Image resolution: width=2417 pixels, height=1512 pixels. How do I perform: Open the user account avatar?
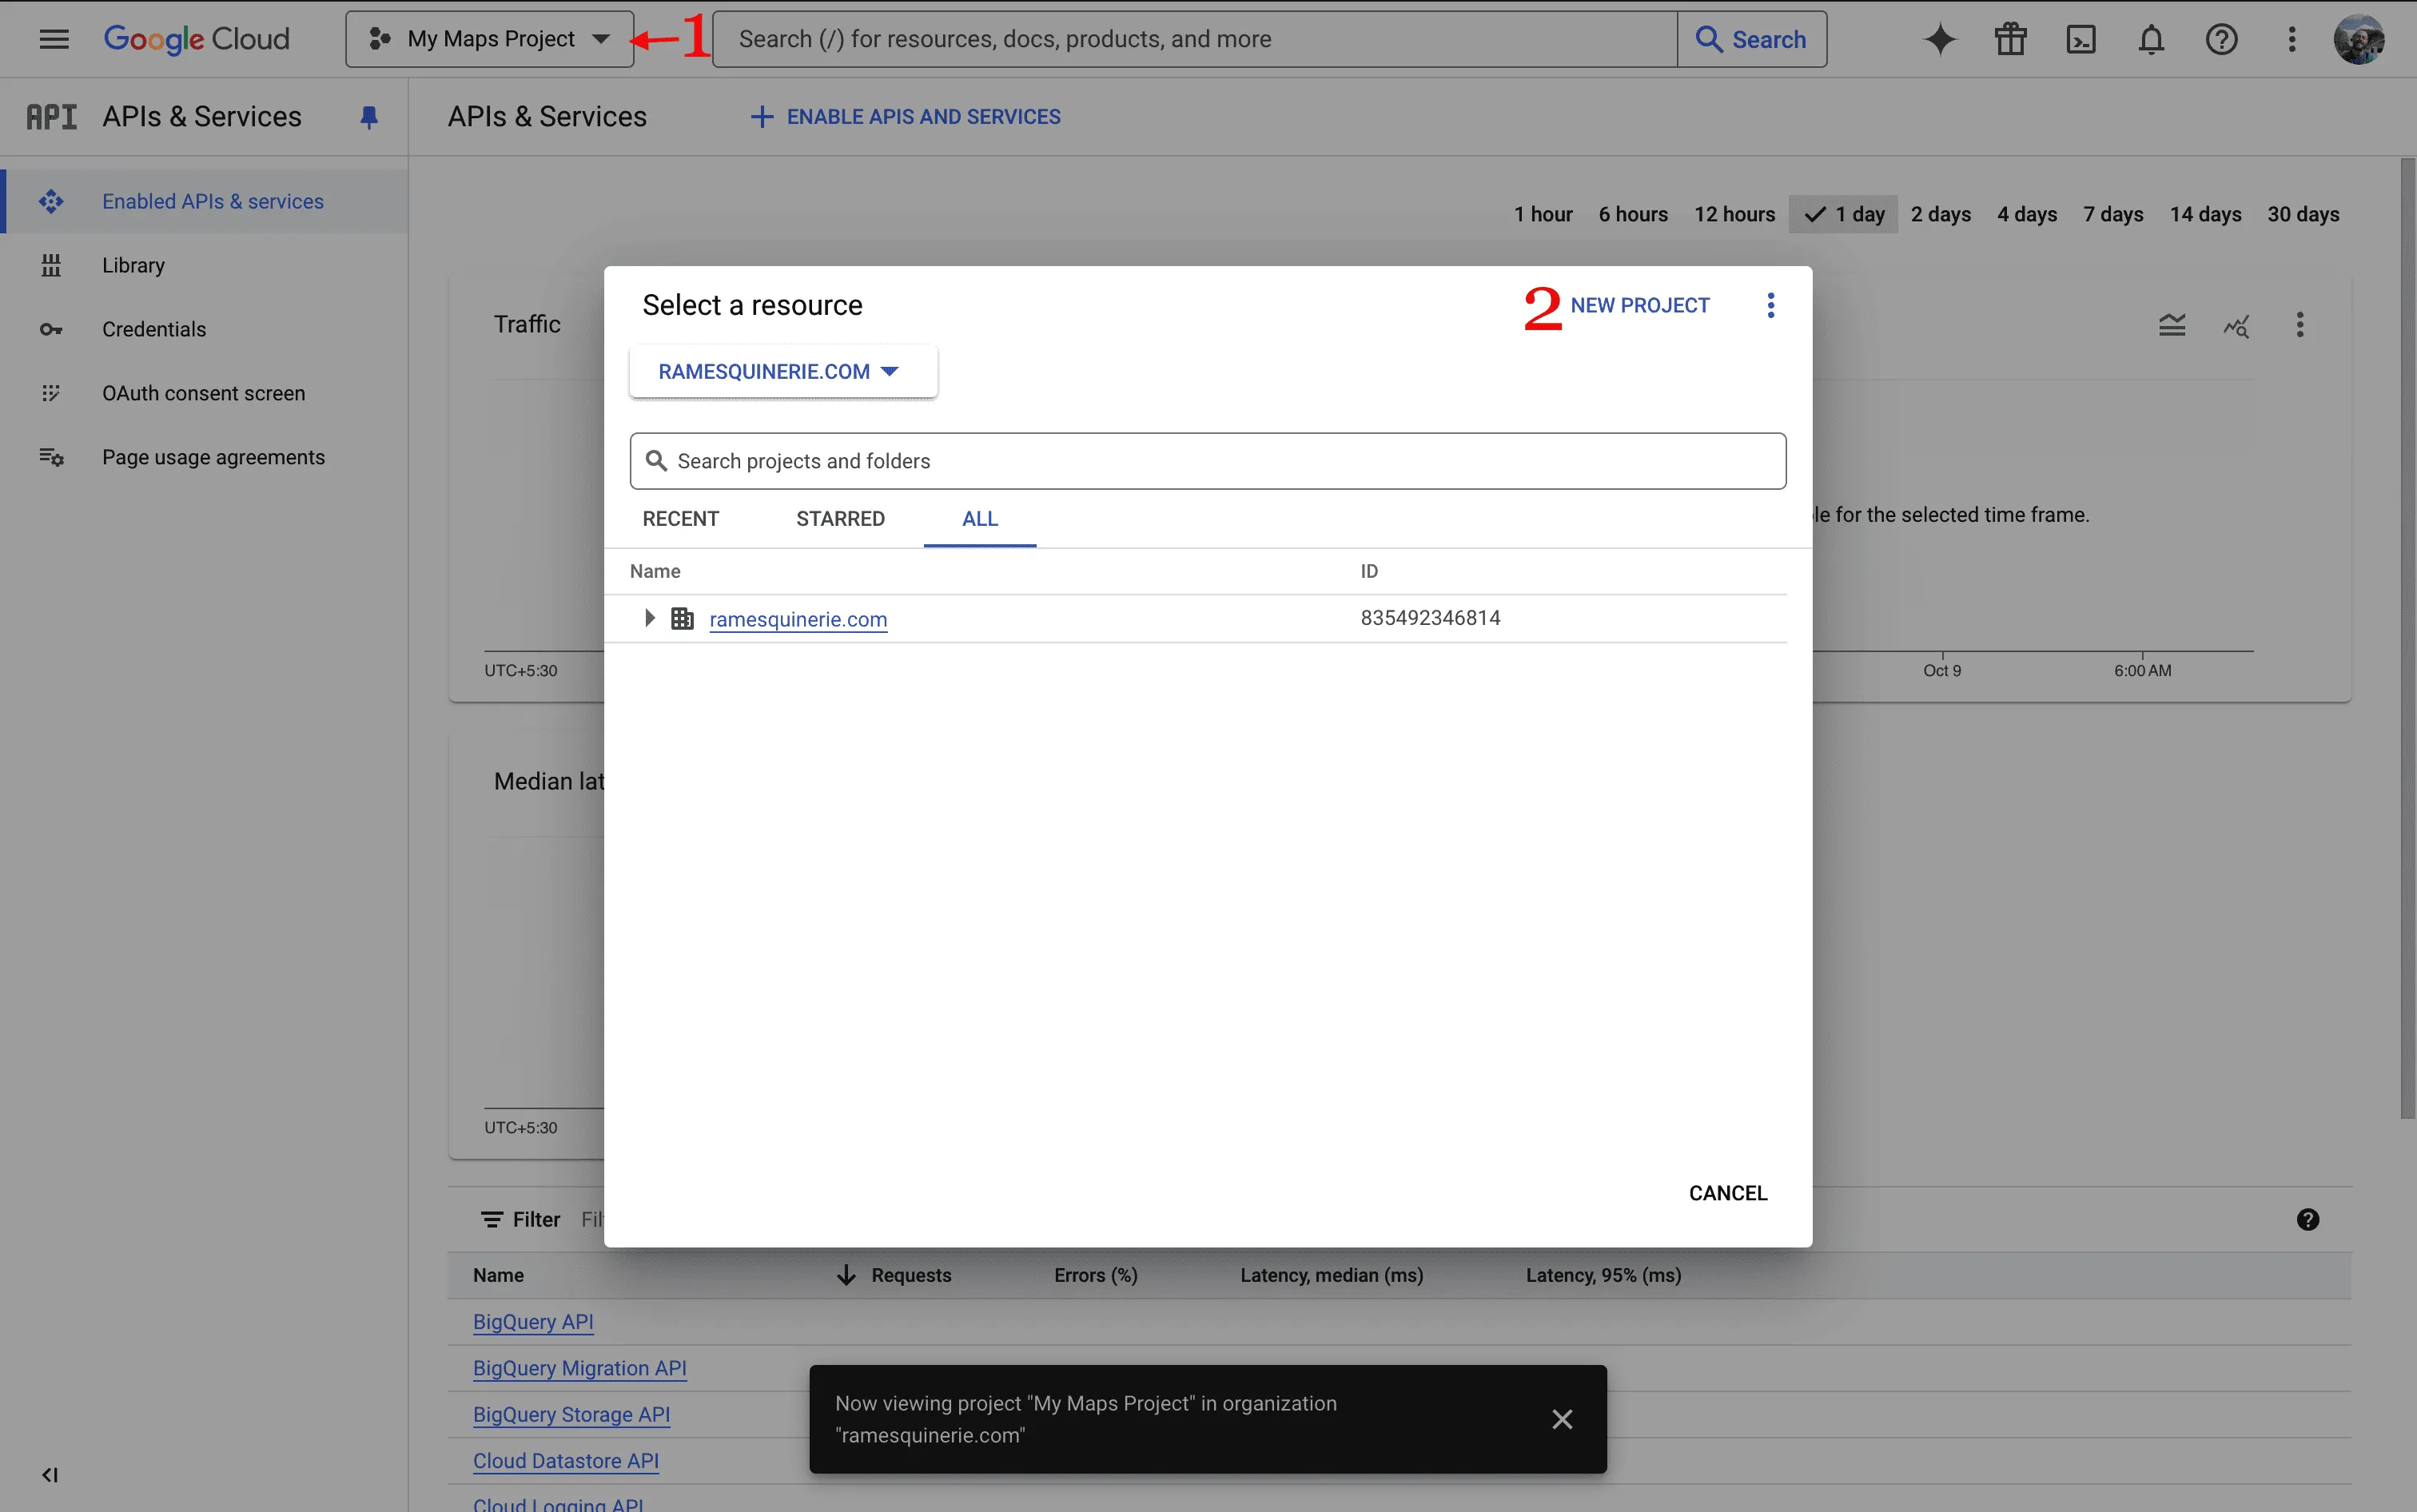[x=2359, y=39]
